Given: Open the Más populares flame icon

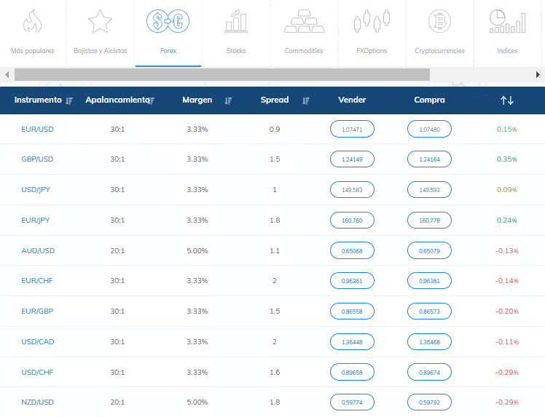Looking at the screenshot, I should click(32, 22).
